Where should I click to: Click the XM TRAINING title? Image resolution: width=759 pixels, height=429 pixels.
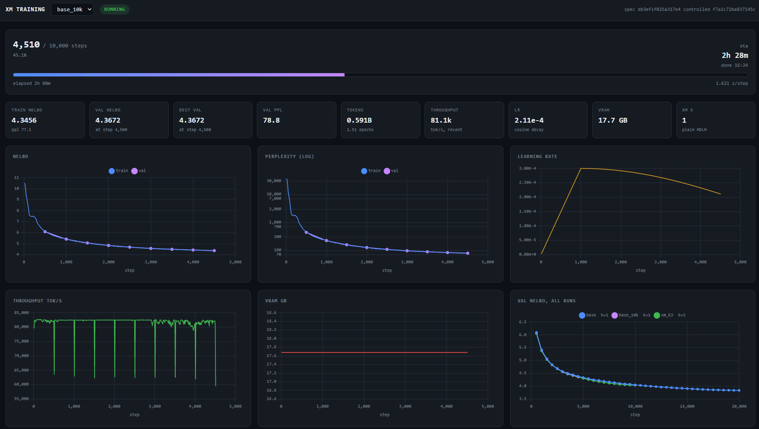pos(25,9)
